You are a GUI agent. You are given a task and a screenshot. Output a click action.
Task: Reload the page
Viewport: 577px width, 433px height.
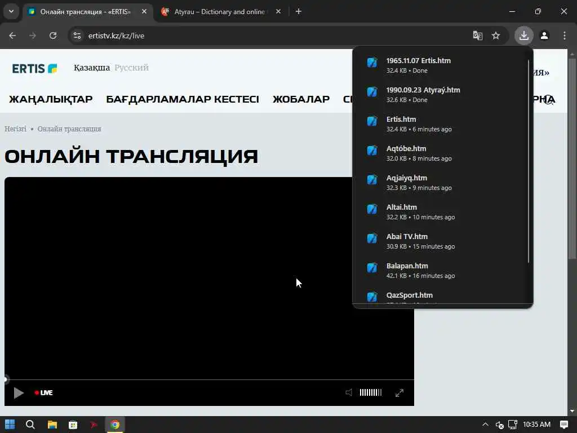53,36
